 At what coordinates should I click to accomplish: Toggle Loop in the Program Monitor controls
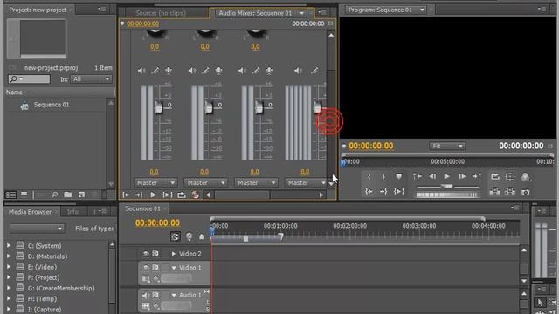(495, 176)
